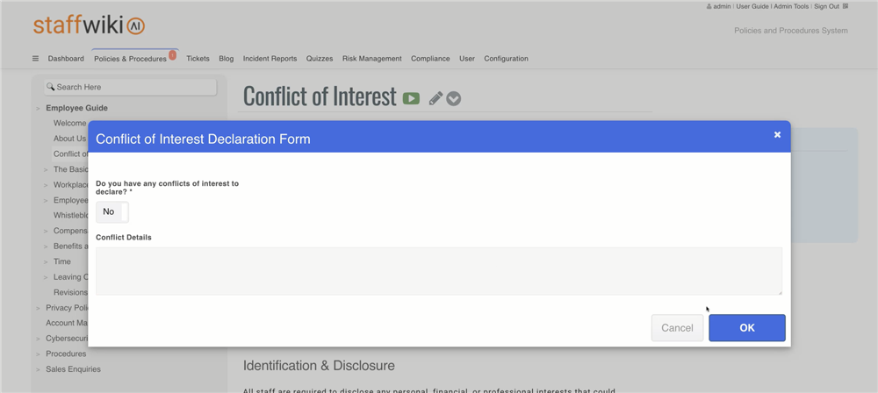
Task: Open the Admin Tools link
Action: (x=791, y=6)
